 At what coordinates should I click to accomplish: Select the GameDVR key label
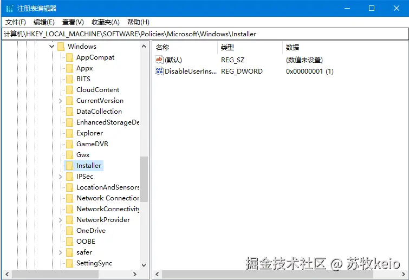[92, 144]
